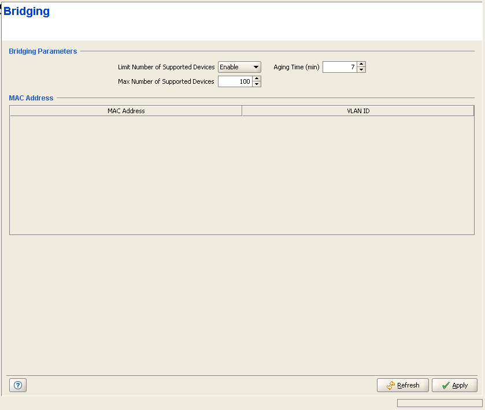
Task: Increment Max Number of Supported Devices
Action: pos(257,79)
